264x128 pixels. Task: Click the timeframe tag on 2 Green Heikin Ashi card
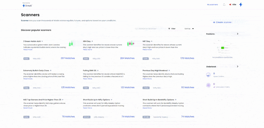[x=26, y=59]
